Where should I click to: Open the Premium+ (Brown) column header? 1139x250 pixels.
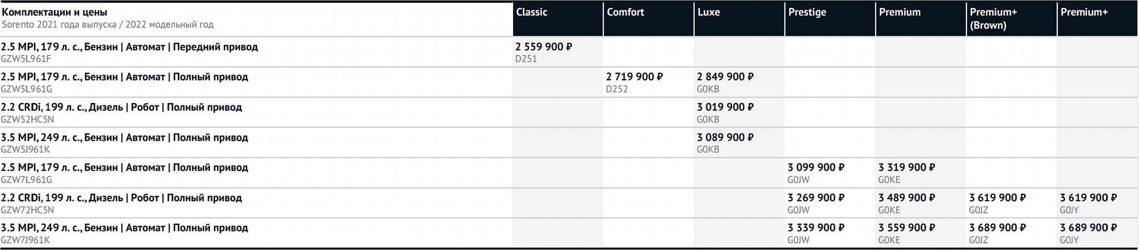[993, 19]
